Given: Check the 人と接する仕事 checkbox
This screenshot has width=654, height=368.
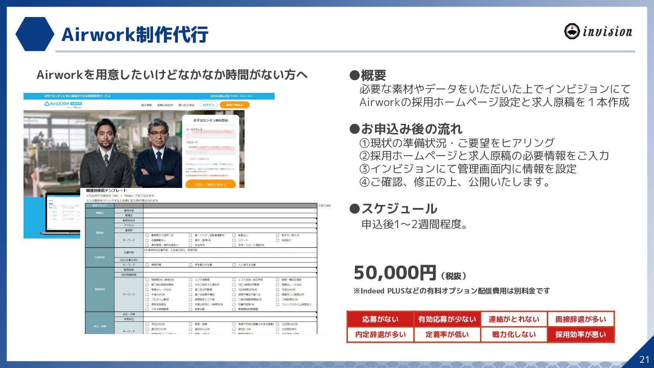Looking at the screenshot, I should (234, 265).
